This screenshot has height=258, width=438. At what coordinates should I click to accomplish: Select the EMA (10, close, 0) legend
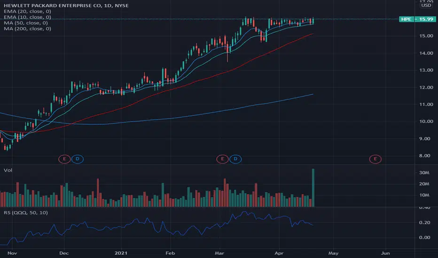(27, 17)
